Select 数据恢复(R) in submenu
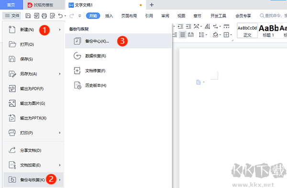This screenshot has width=287, height=188. click(118, 56)
